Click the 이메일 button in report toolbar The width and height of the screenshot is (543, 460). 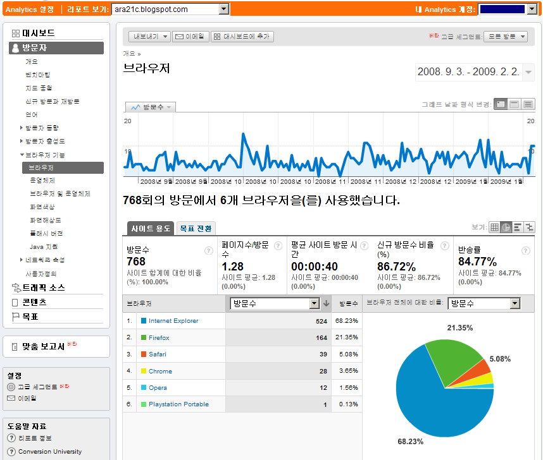190,36
